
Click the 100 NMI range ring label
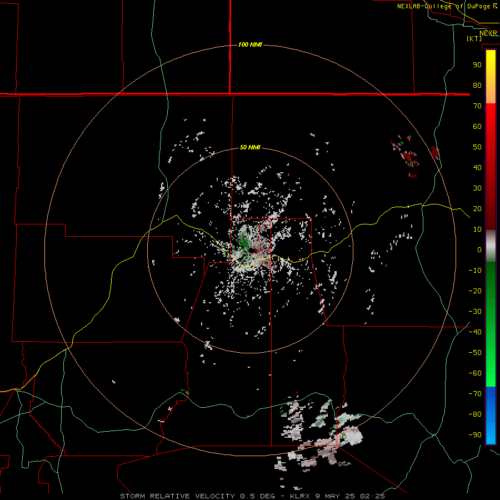tap(250, 44)
